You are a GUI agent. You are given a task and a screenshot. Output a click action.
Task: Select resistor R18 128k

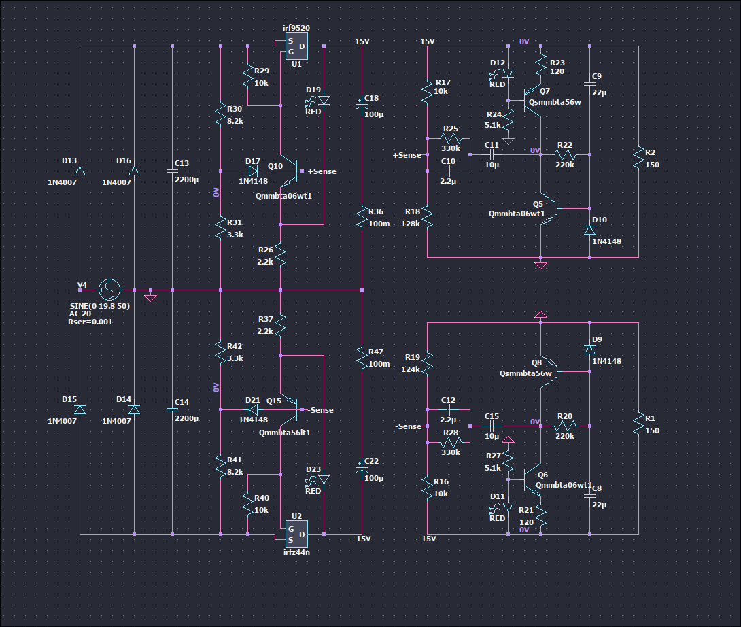[427, 218]
